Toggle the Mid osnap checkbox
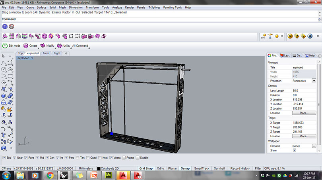322x180 pixels. click(37, 158)
